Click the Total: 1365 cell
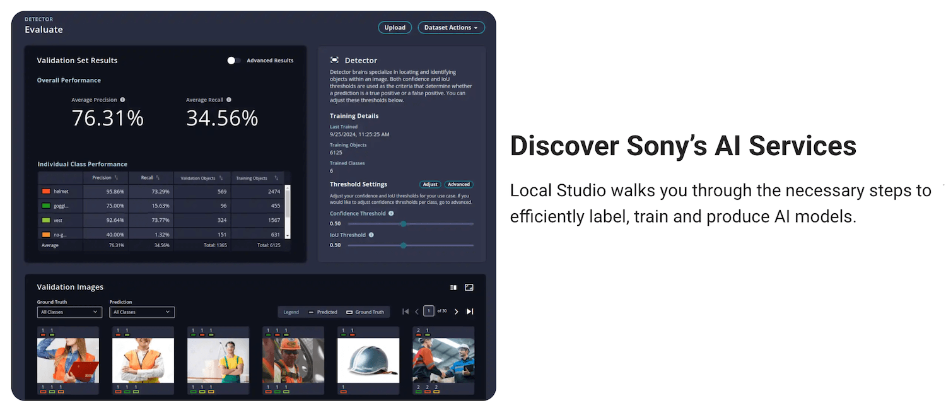 click(216, 245)
